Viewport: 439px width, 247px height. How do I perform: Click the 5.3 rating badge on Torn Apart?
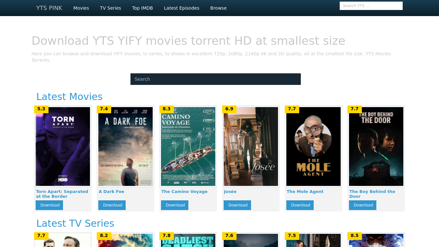pos(41,109)
